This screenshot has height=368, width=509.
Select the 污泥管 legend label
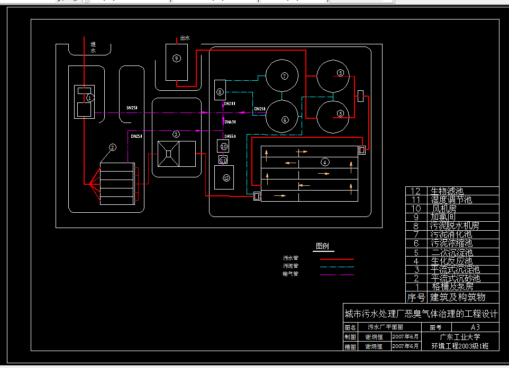click(x=290, y=266)
